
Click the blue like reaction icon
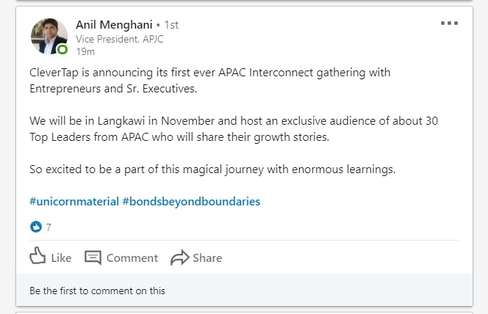(x=36, y=227)
